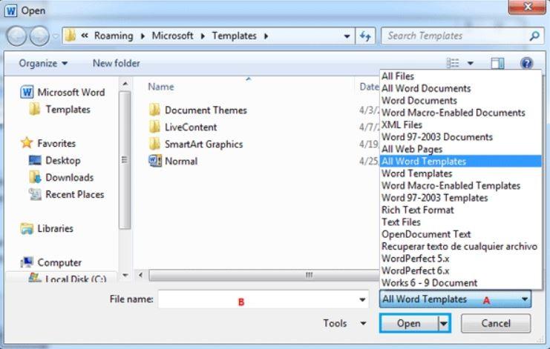The image size is (550, 349).
Task: Select Microsoft Word in navigation pane
Action: (63, 93)
